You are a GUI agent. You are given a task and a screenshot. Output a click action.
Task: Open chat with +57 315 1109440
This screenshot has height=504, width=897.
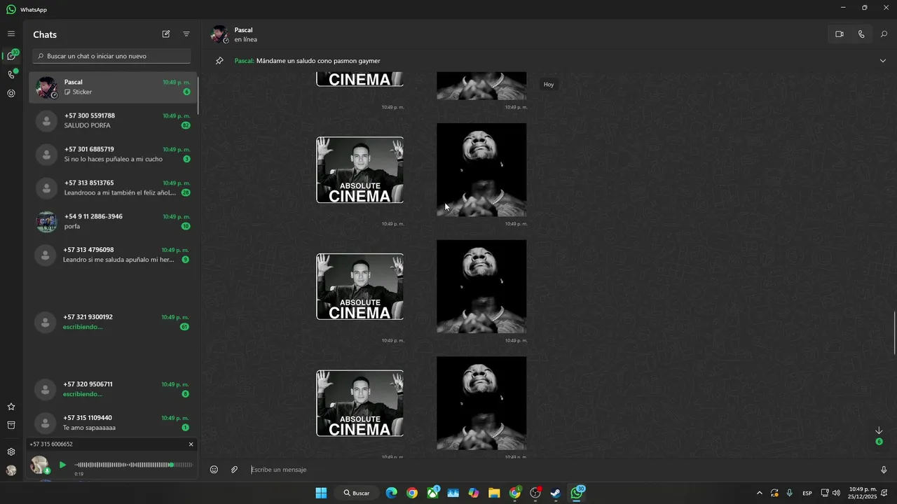pyautogui.click(x=113, y=423)
